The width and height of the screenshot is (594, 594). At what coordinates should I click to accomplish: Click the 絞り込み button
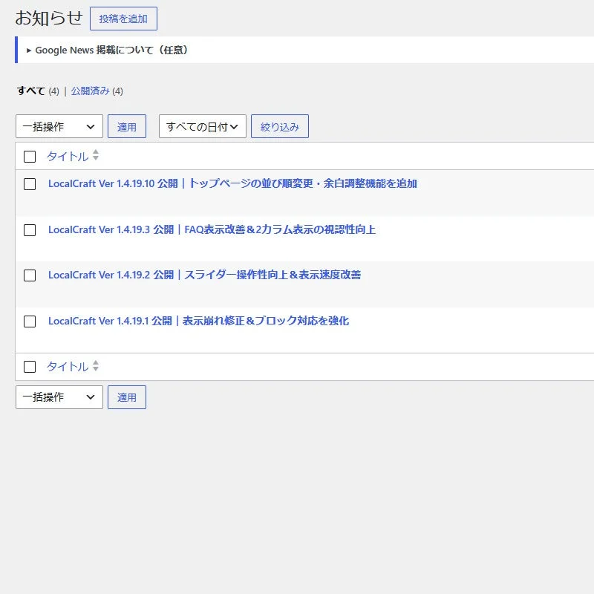[x=280, y=126]
